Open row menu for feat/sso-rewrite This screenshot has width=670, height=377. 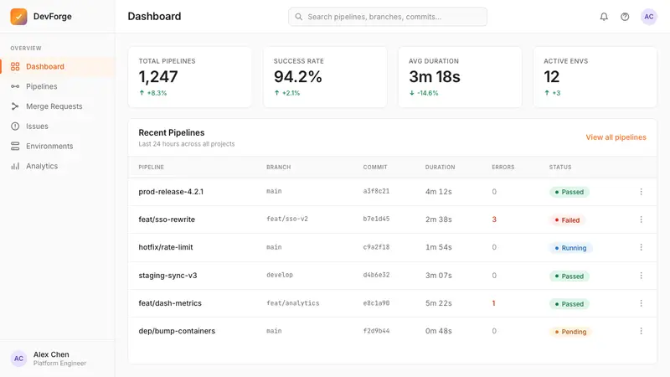[x=641, y=219]
